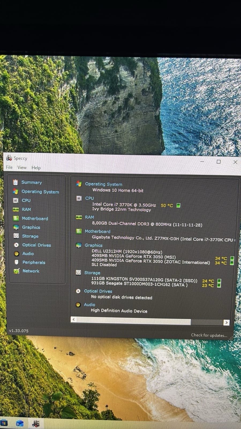This screenshot has height=429, width=241.
Task: Click the CPU temperature indicator next to 50 °C
Action: click(179, 205)
